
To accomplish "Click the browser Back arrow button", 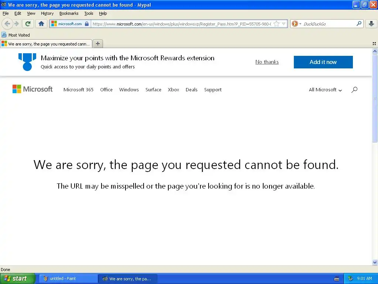I will (x=7, y=24).
